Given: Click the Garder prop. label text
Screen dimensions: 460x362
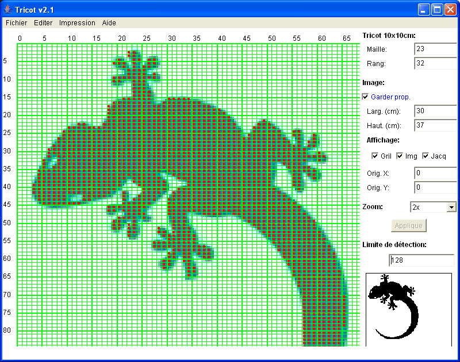Looking at the screenshot, I should coord(390,97).
